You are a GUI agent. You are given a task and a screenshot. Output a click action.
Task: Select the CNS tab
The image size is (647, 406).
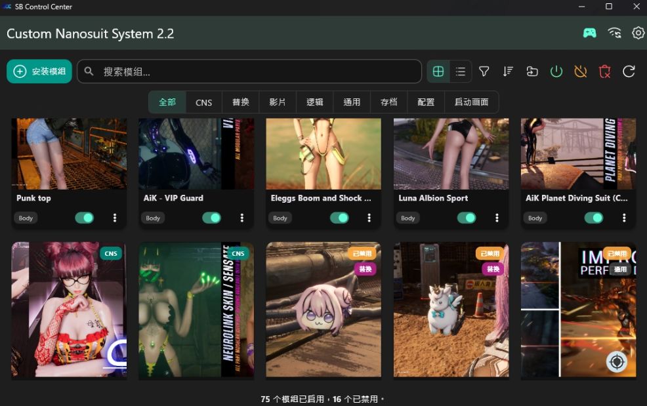click(x=204, y=102)
